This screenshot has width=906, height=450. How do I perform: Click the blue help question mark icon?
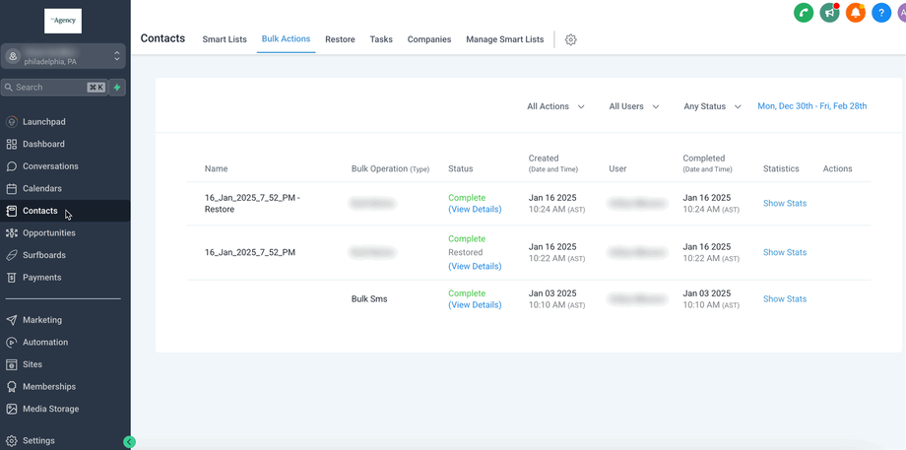click(881, 13)
